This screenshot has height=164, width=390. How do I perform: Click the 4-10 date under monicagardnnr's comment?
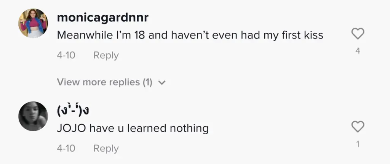(x=66, y=55)
